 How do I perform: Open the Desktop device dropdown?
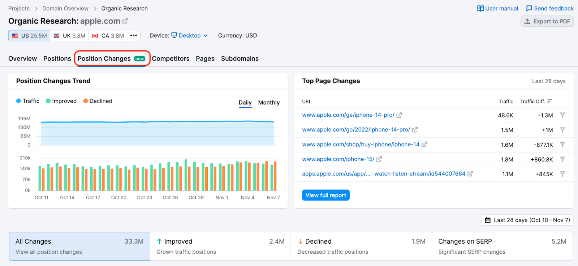[190, 35]
